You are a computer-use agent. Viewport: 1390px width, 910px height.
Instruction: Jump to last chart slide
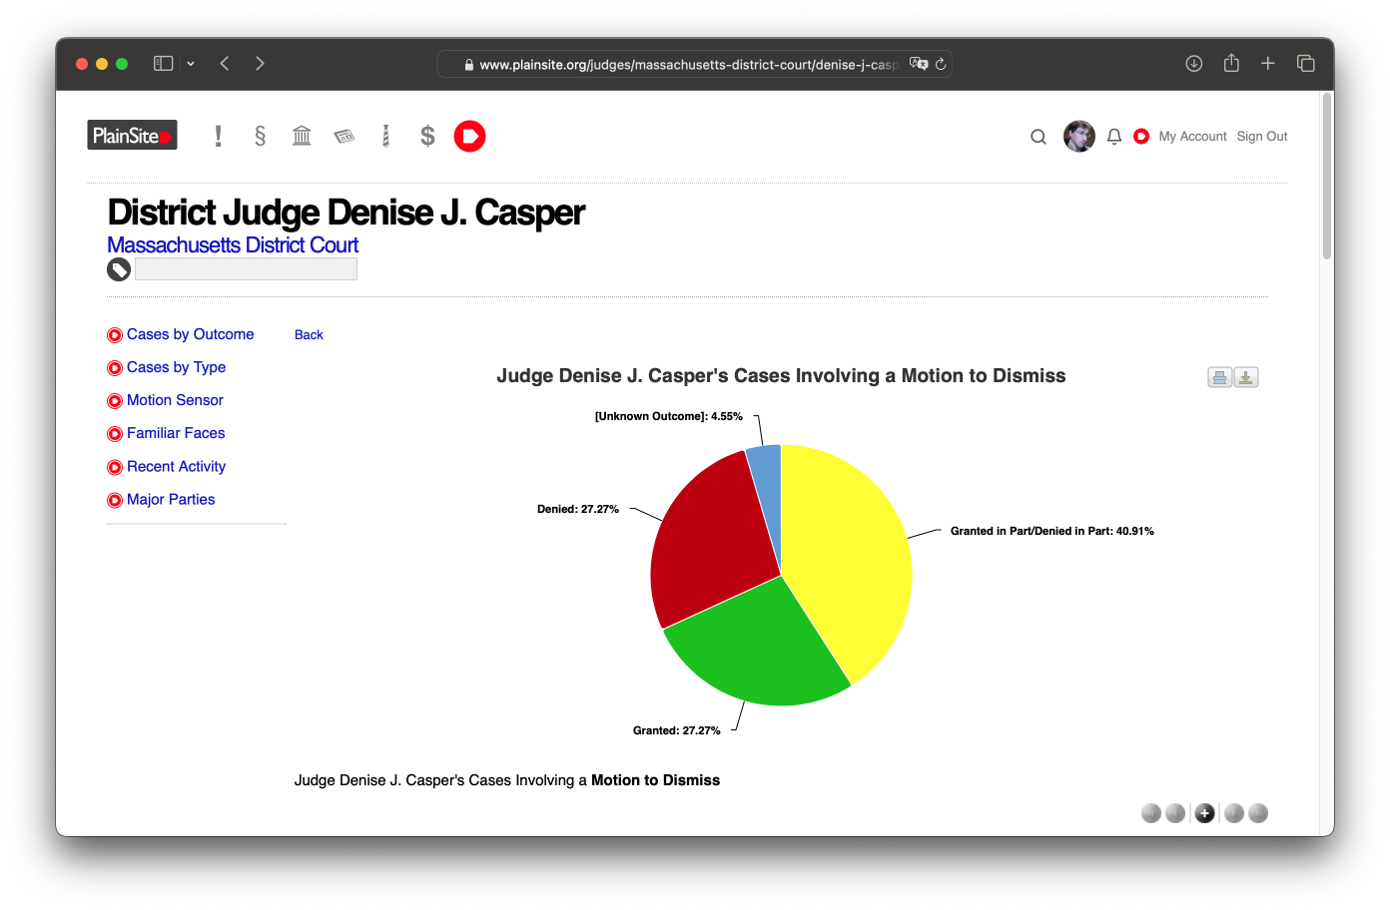point(1258,813)
